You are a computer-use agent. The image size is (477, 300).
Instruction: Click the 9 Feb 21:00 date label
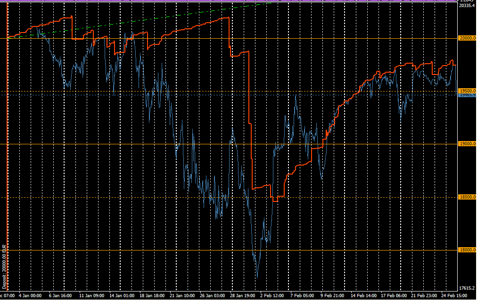point(332,295)
